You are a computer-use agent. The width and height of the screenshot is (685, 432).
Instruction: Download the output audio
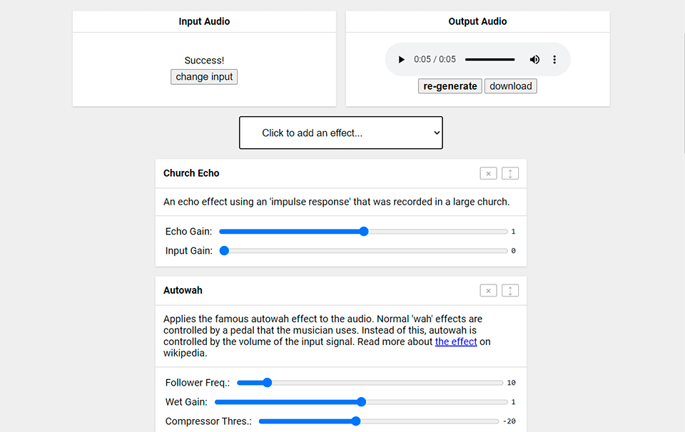pyautogui.click(x=510, y=86)
